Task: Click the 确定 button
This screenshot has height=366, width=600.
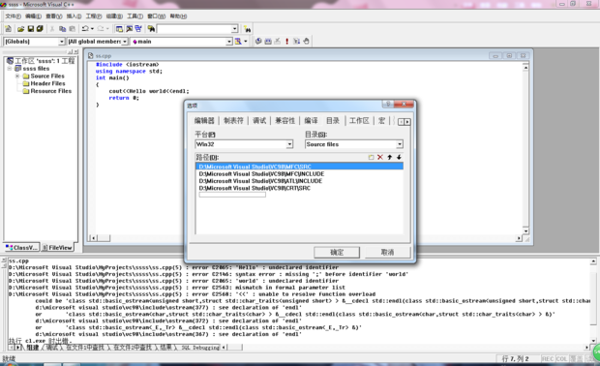Action: (337, 253)
